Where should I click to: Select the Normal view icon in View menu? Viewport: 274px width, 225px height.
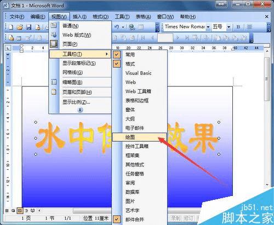(x=54, y=25)
